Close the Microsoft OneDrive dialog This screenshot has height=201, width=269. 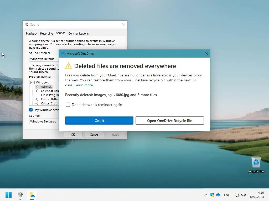pyautogui.click(x=206, y=53)
